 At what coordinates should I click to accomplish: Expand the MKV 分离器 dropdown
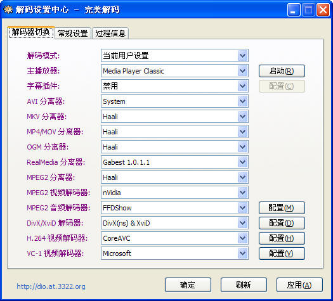point(174,116)
